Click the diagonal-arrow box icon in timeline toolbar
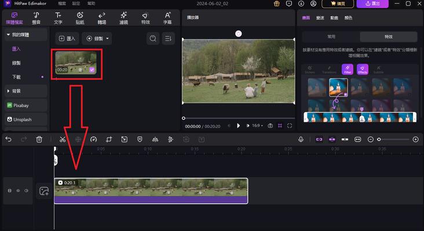 124,139
